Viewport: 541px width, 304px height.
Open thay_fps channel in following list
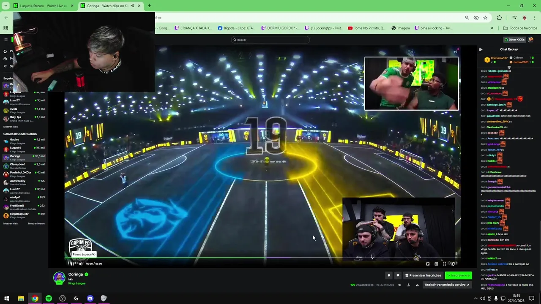pos(24,119)
